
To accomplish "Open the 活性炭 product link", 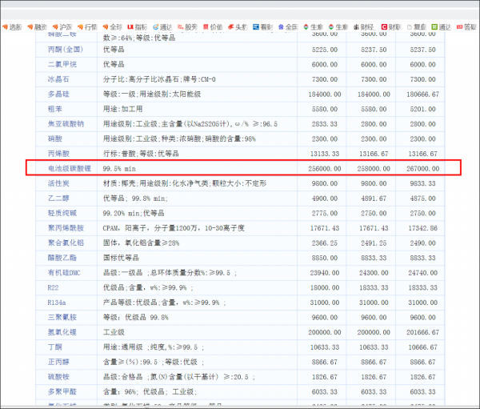I will pos(58,183).
